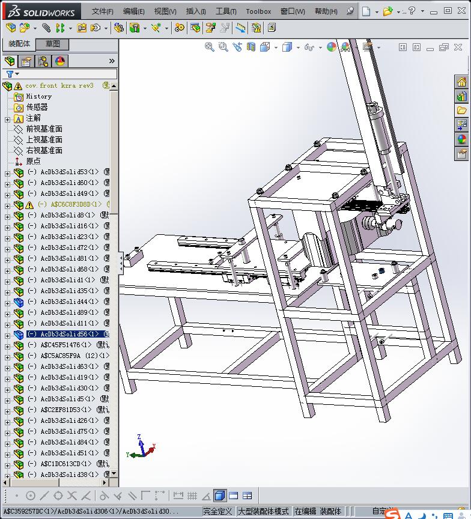Click the Apply Scene icon
Screen dimensions: 471x519
coord(345,47)
